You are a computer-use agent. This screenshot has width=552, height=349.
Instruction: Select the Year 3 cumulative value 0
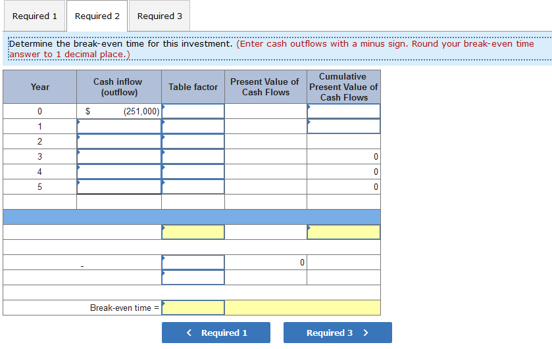[376, 156]
